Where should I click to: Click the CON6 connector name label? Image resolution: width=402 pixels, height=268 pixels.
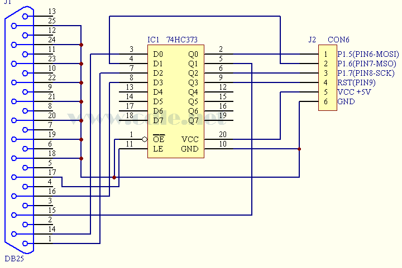tap(338, 40)
